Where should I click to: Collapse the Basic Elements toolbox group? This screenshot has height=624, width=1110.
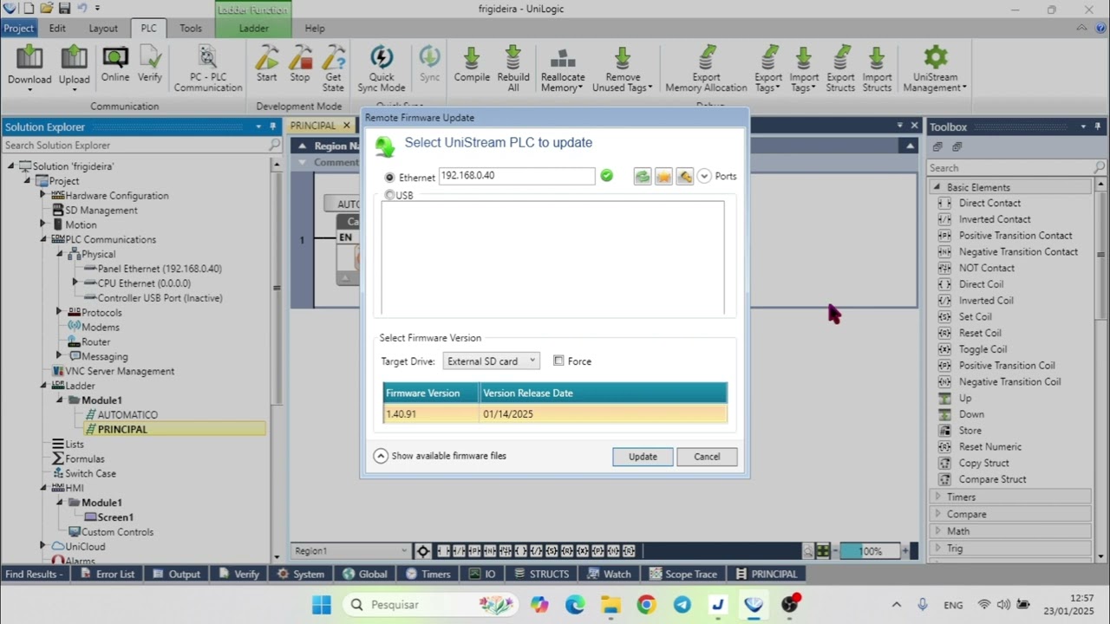[937, 187]
